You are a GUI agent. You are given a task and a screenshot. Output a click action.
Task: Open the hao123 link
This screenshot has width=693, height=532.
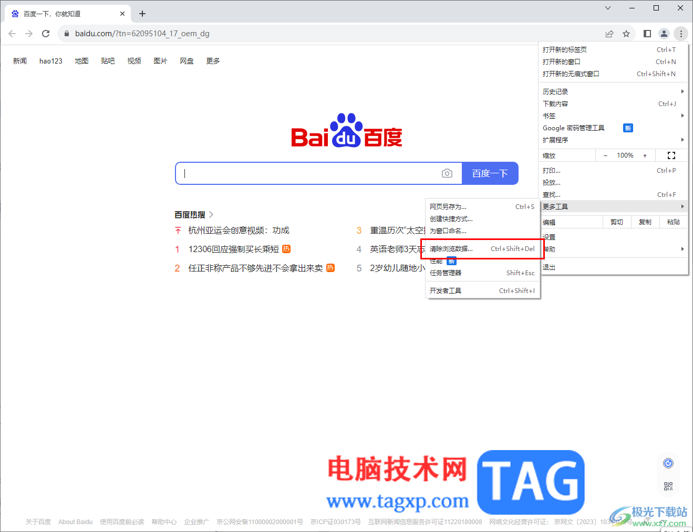click(51, 61)
